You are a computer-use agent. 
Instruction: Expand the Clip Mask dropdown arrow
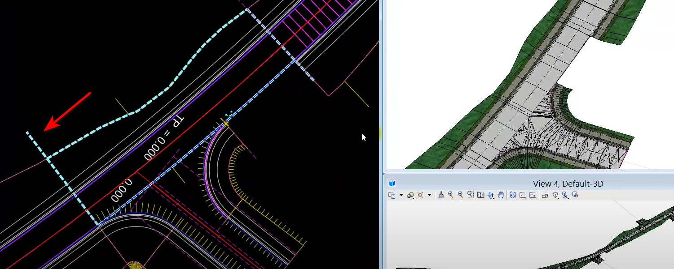[x=568, y=197]
